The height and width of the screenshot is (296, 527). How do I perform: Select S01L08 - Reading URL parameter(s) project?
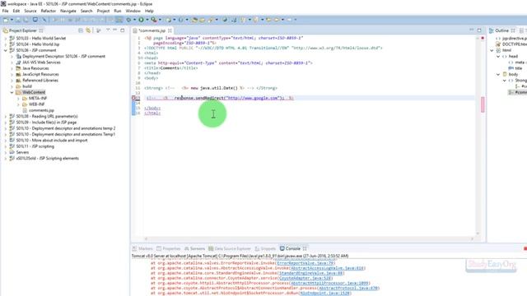coord(47,116)
